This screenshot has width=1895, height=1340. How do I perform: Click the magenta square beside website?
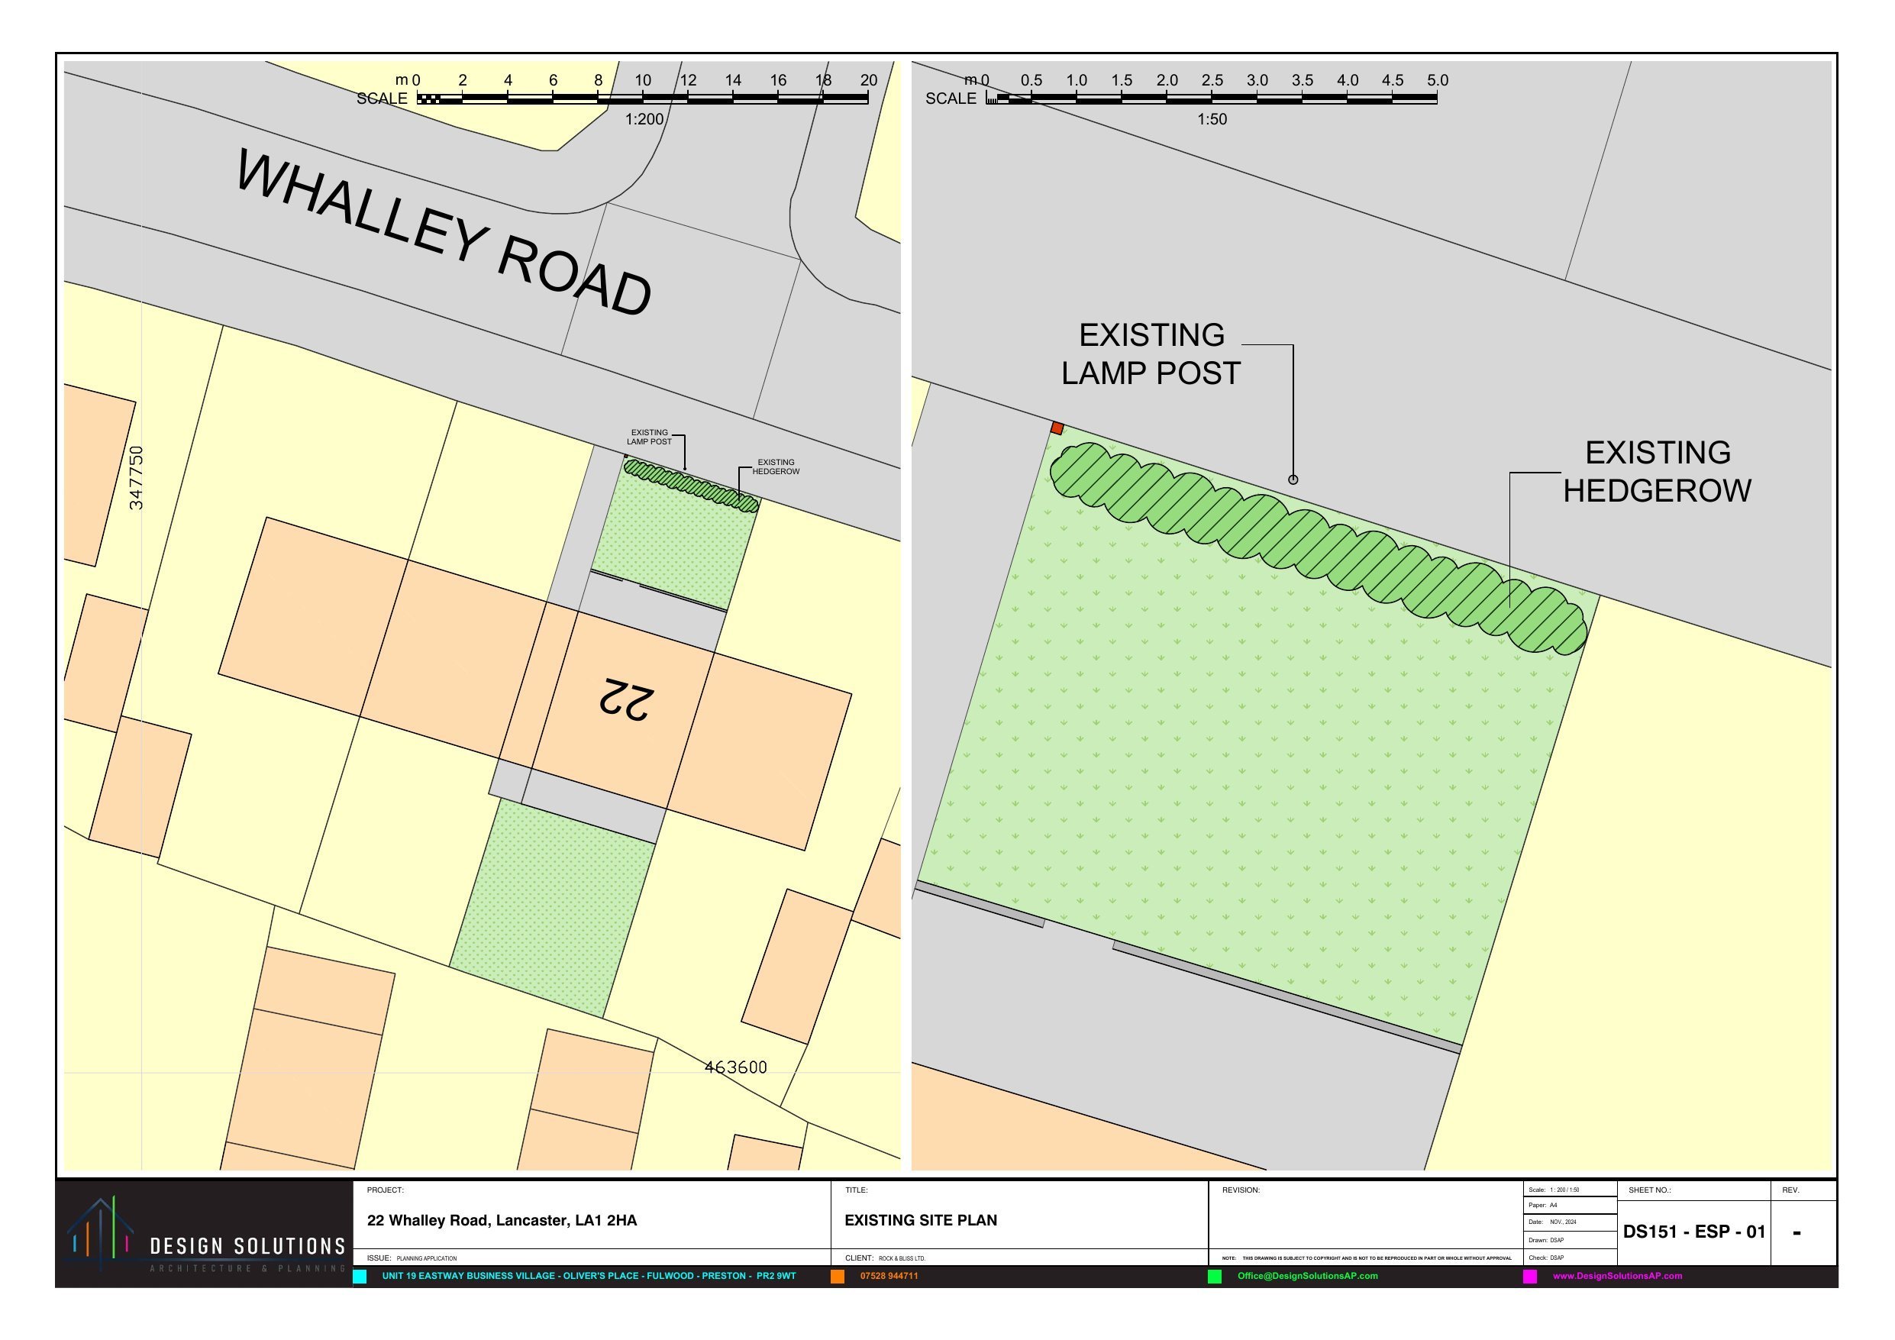1529,1277
